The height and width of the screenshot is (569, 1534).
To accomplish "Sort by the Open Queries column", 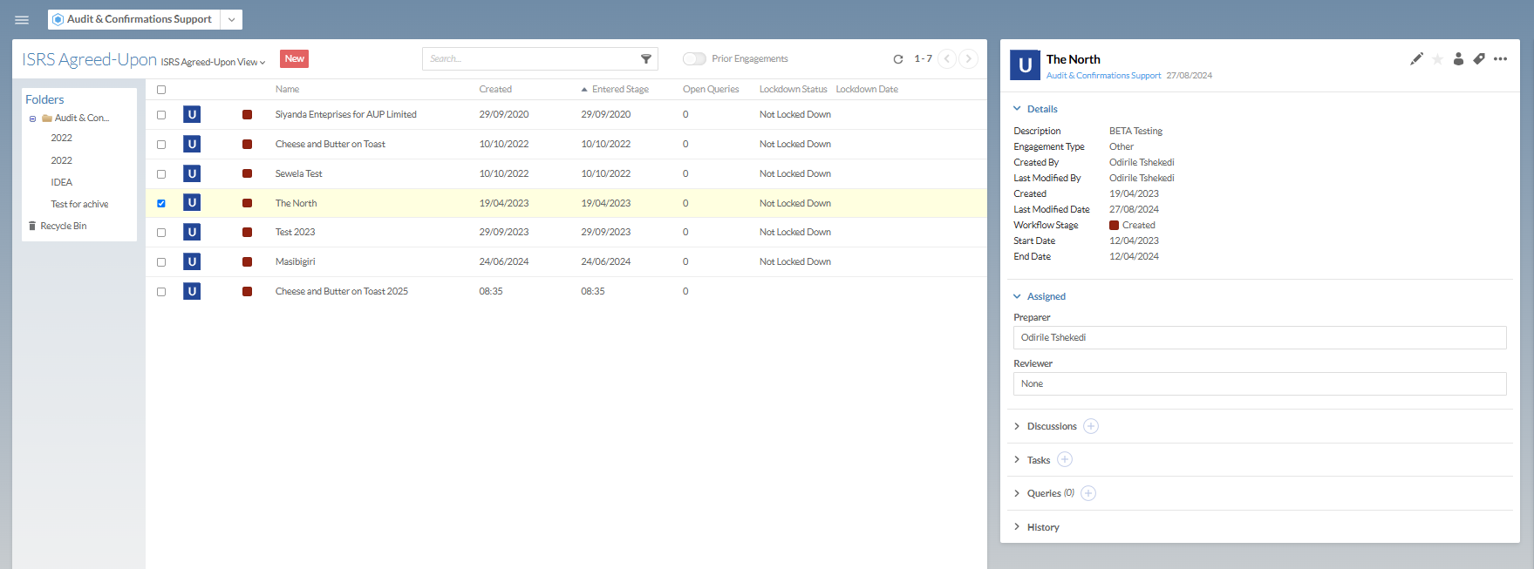I will 711,89.
